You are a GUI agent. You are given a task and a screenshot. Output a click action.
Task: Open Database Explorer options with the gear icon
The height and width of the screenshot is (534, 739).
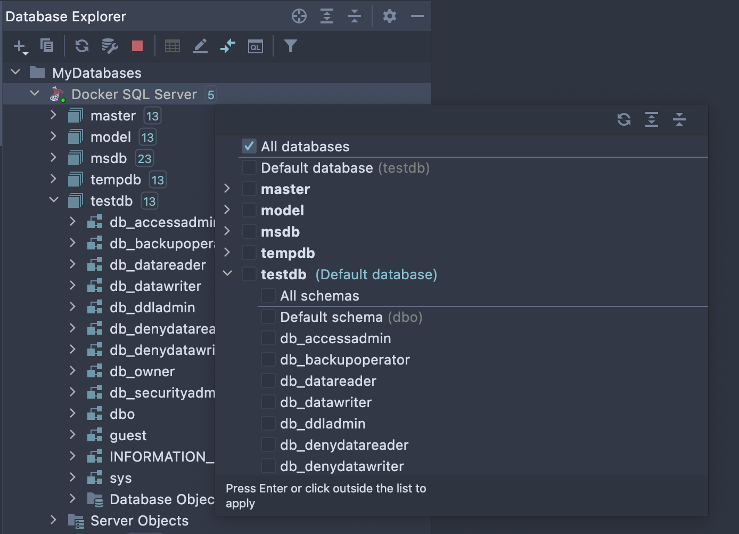click(x=390, y=16)
